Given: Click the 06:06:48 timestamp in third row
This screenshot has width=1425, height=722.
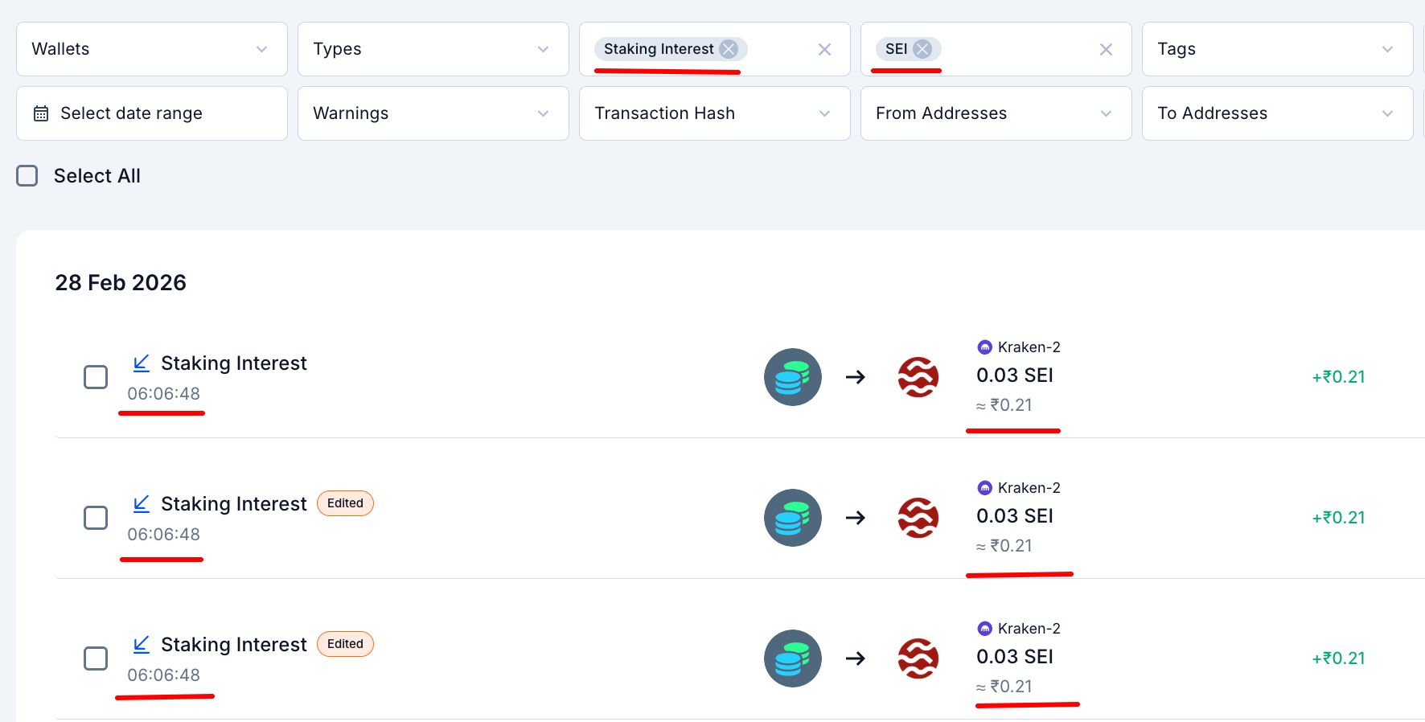Looking at the screenshot, I should click(x=164, y=675).
